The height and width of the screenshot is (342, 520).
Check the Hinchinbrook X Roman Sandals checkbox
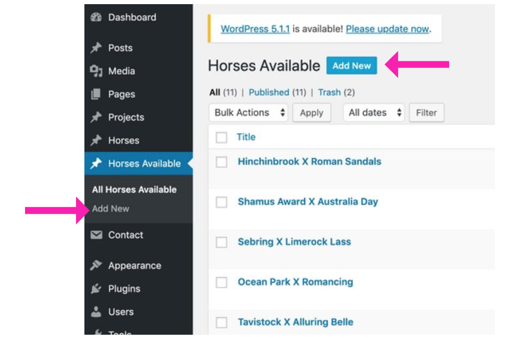pyautogui.click(x=221, y=162)
